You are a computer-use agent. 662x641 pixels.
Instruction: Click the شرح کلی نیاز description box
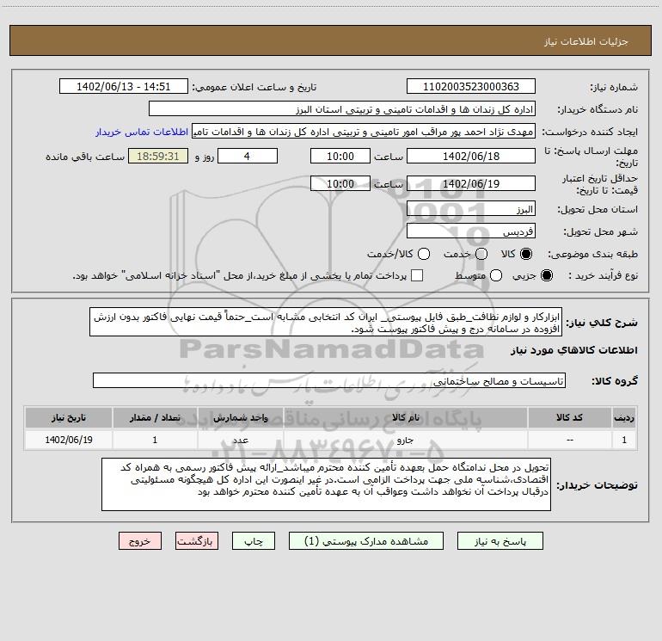coord(326,323)
